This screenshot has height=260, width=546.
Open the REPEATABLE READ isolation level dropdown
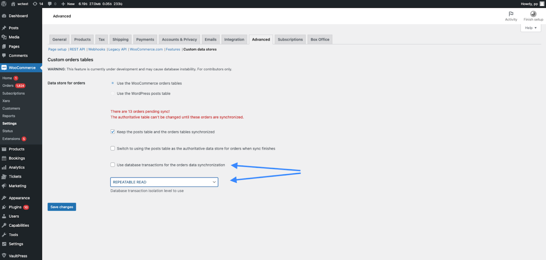pos(164,182)
